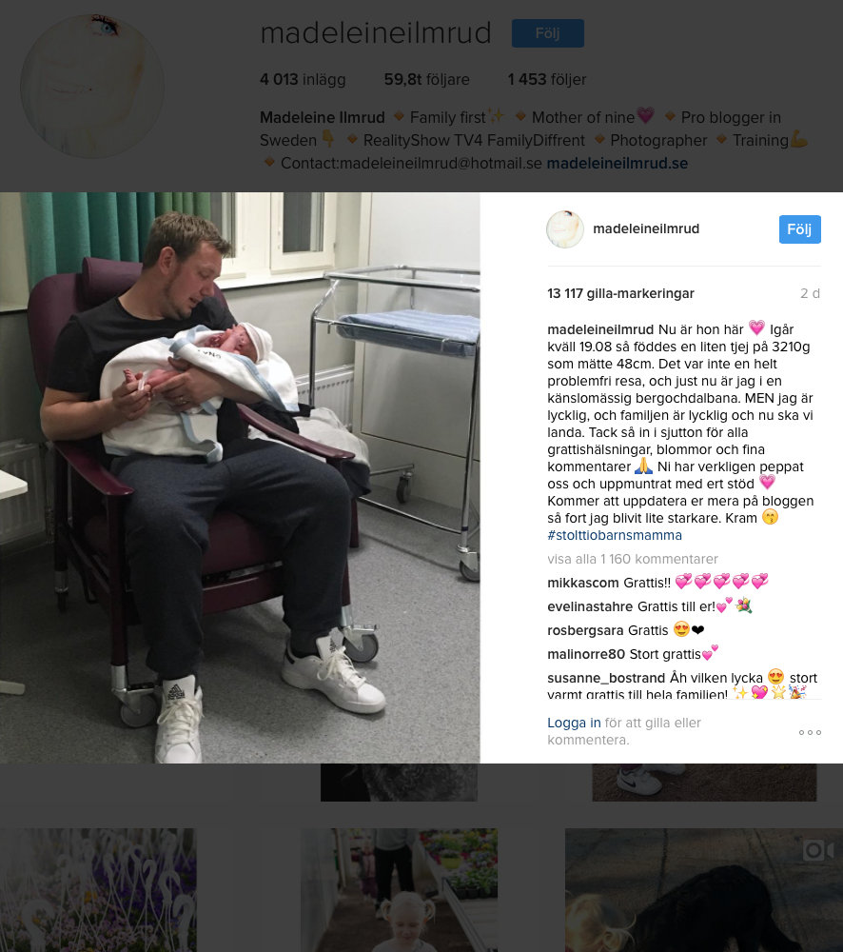843x952 pixels.
Task: Open the video post with the camera icon
Action: click(x=704, y=890)
